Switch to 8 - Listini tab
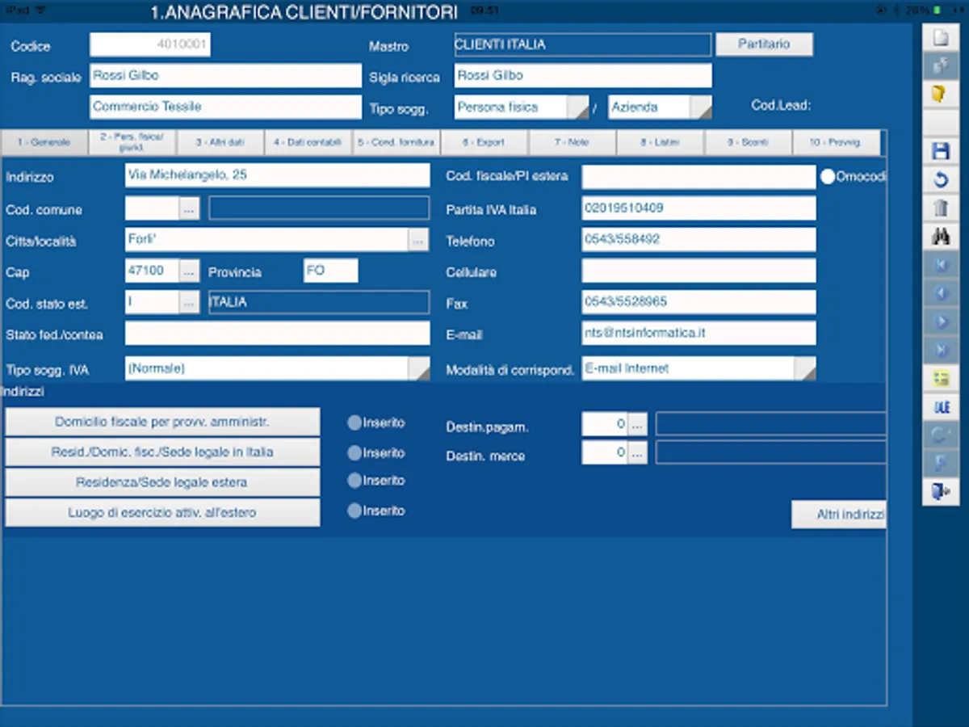 (x=661, y=142)
